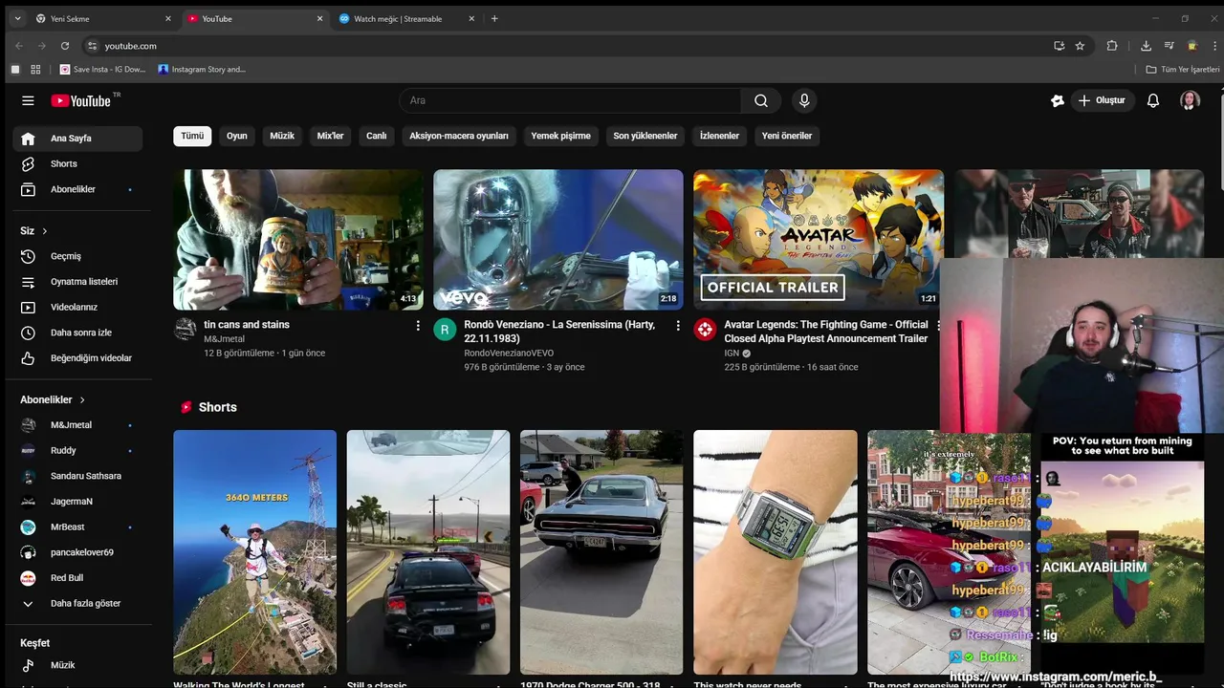Viewport: 1224px width, 688px height.
Task: Open options for Rondò Veneziano video
Action: (678, 326)
